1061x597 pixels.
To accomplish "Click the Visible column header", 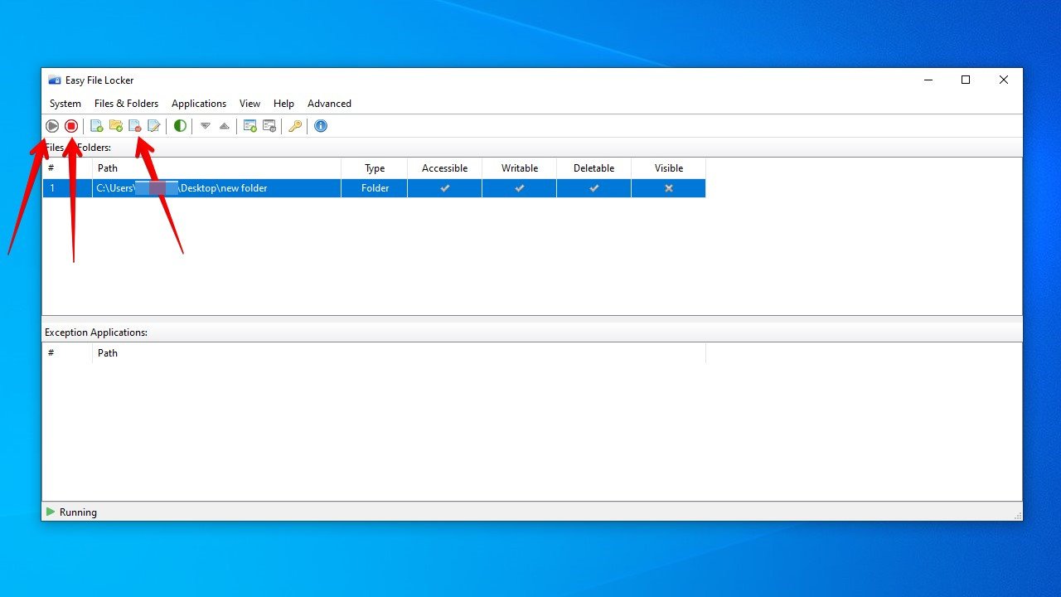I will (x=669, y=168).
